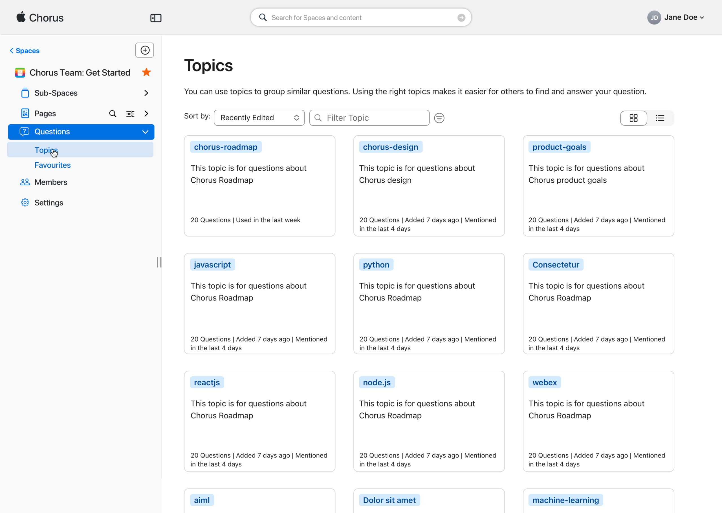
Task: Switch to list view layout
Action: pos(660,118)
